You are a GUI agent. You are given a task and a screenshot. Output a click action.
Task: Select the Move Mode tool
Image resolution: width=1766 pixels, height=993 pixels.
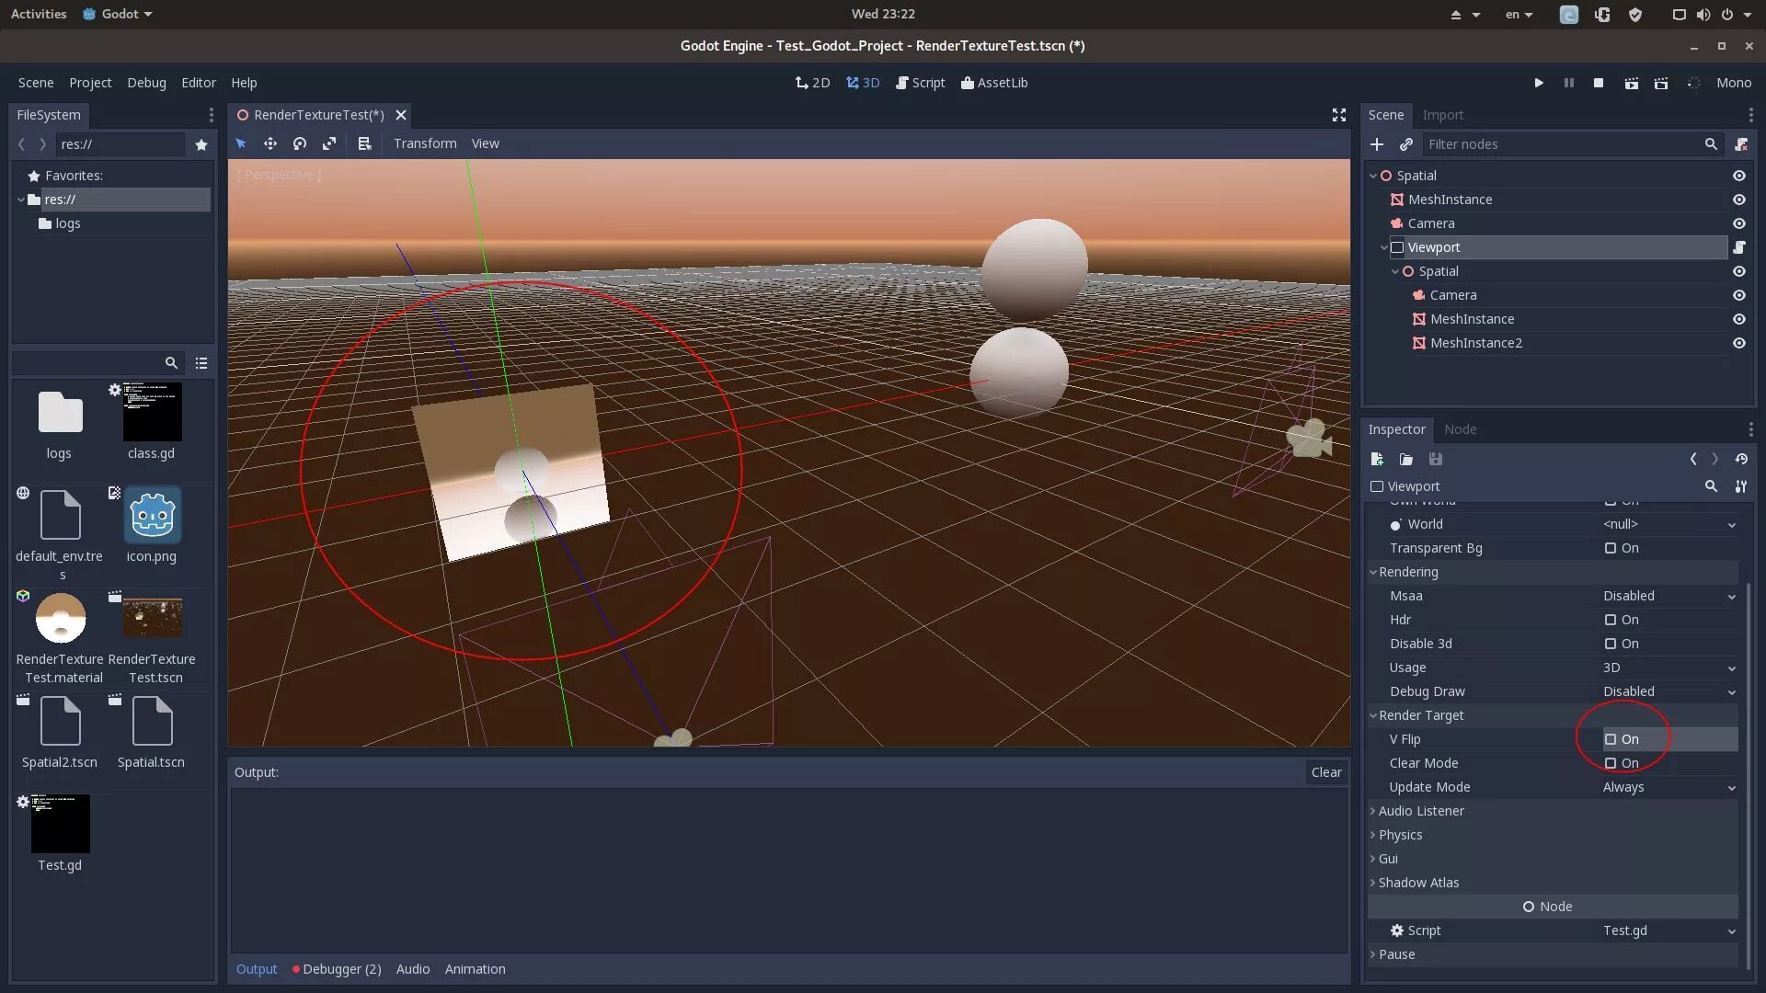tap(270, 143)
